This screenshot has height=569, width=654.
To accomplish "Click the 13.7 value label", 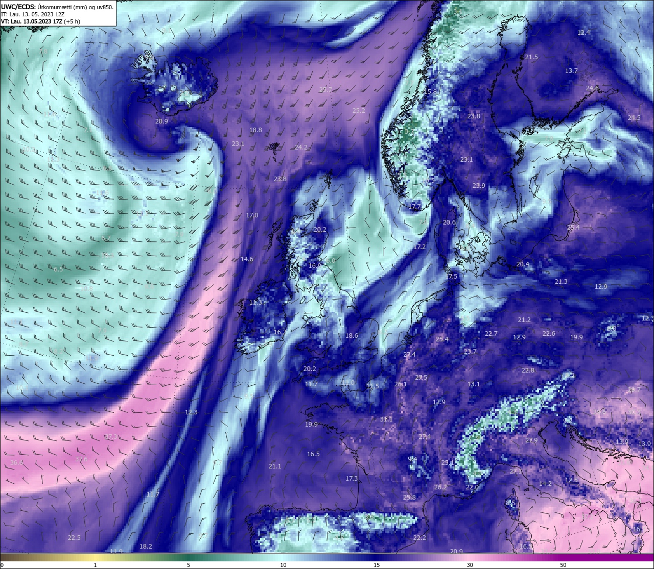I will pyautogui.click(x=571, y=70).
